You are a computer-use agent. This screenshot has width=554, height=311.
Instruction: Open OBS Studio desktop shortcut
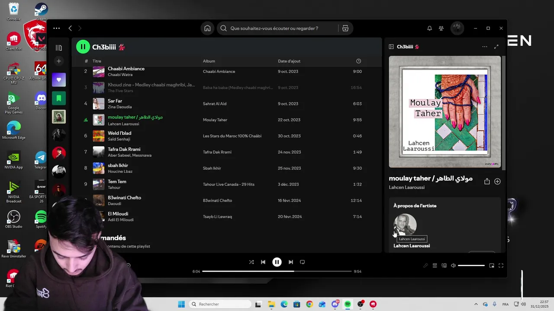point(13,219)
